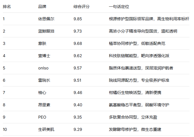Click the 9.29 rating value
Image resolution: width=194 pixels, height=137 pixels.
point(78,130)
